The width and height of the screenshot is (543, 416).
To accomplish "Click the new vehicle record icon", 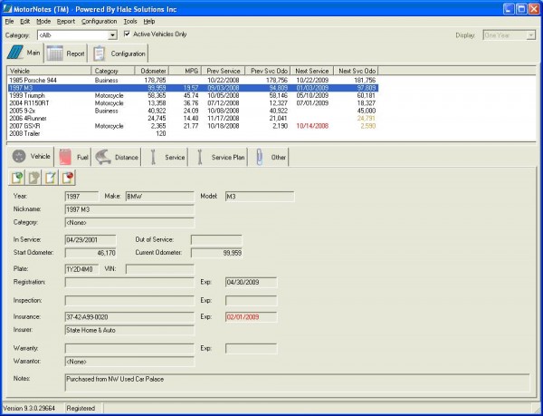I will (x=19, y=176).
